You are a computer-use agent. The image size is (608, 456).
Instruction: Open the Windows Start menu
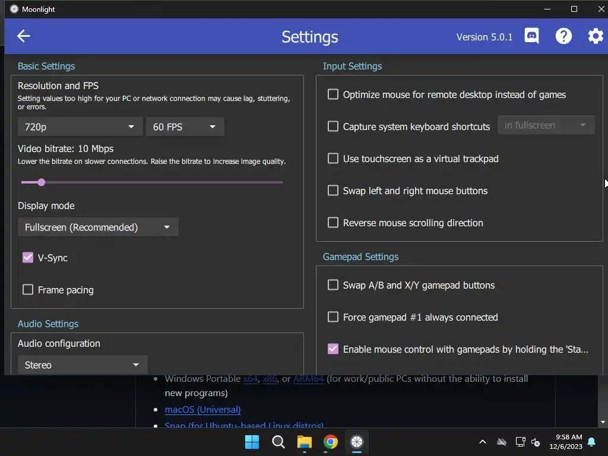(x=252, y=442)
